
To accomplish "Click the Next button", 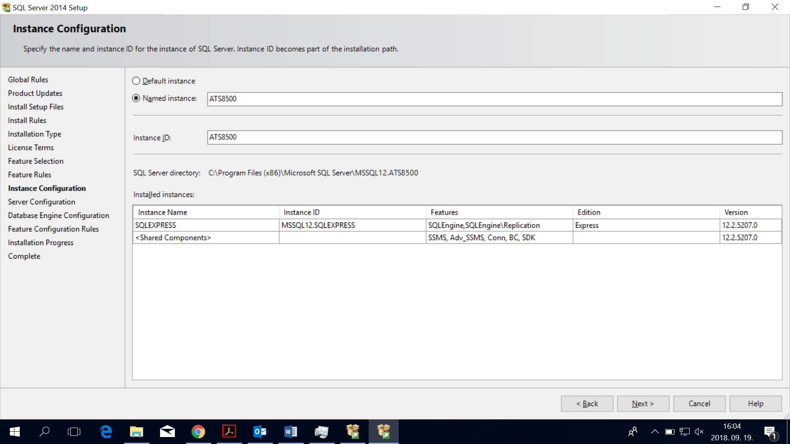I will [x=643, y=404].
